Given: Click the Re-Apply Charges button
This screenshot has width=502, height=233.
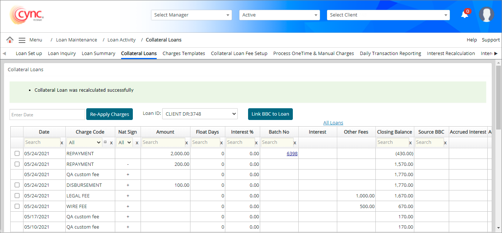Looking at the screenshot, I should 109,114.
